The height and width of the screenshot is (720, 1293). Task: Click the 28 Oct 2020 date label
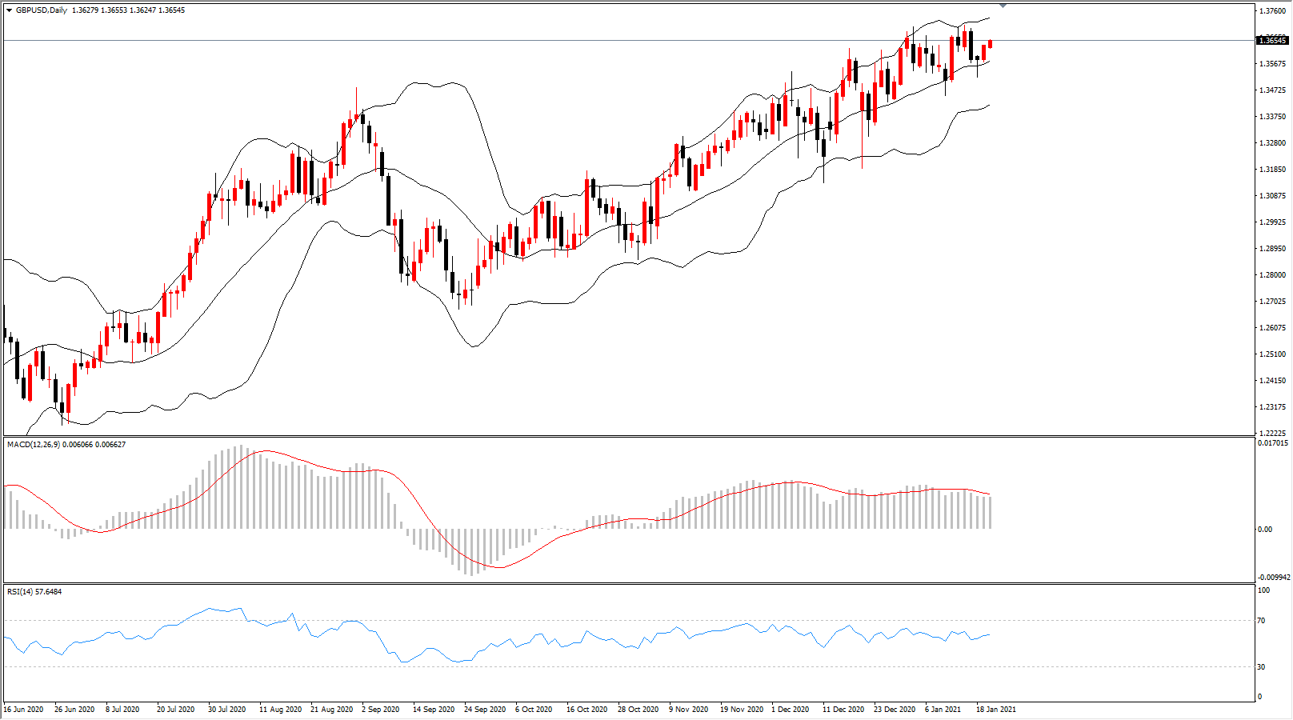(638, 709)
